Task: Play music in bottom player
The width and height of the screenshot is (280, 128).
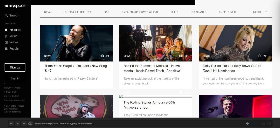Action: click(17, 124)
